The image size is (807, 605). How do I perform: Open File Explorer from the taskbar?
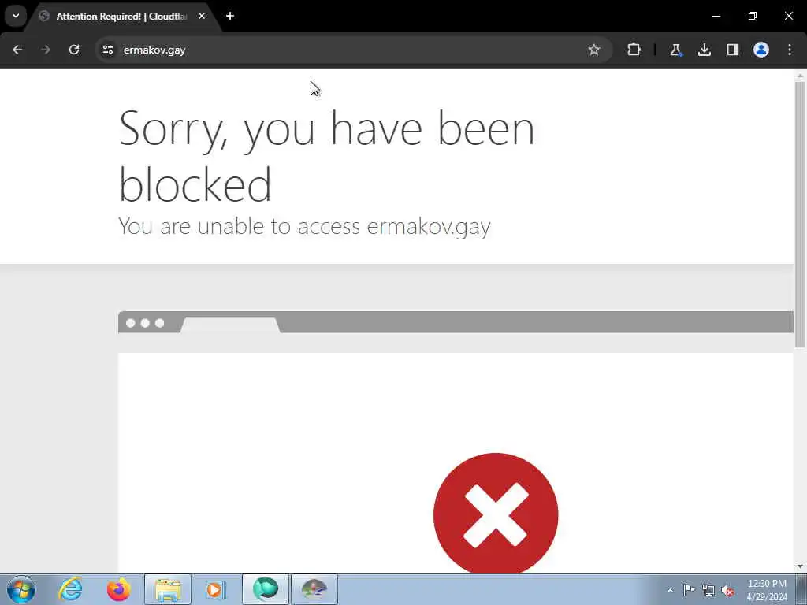[x=168, y=589]
